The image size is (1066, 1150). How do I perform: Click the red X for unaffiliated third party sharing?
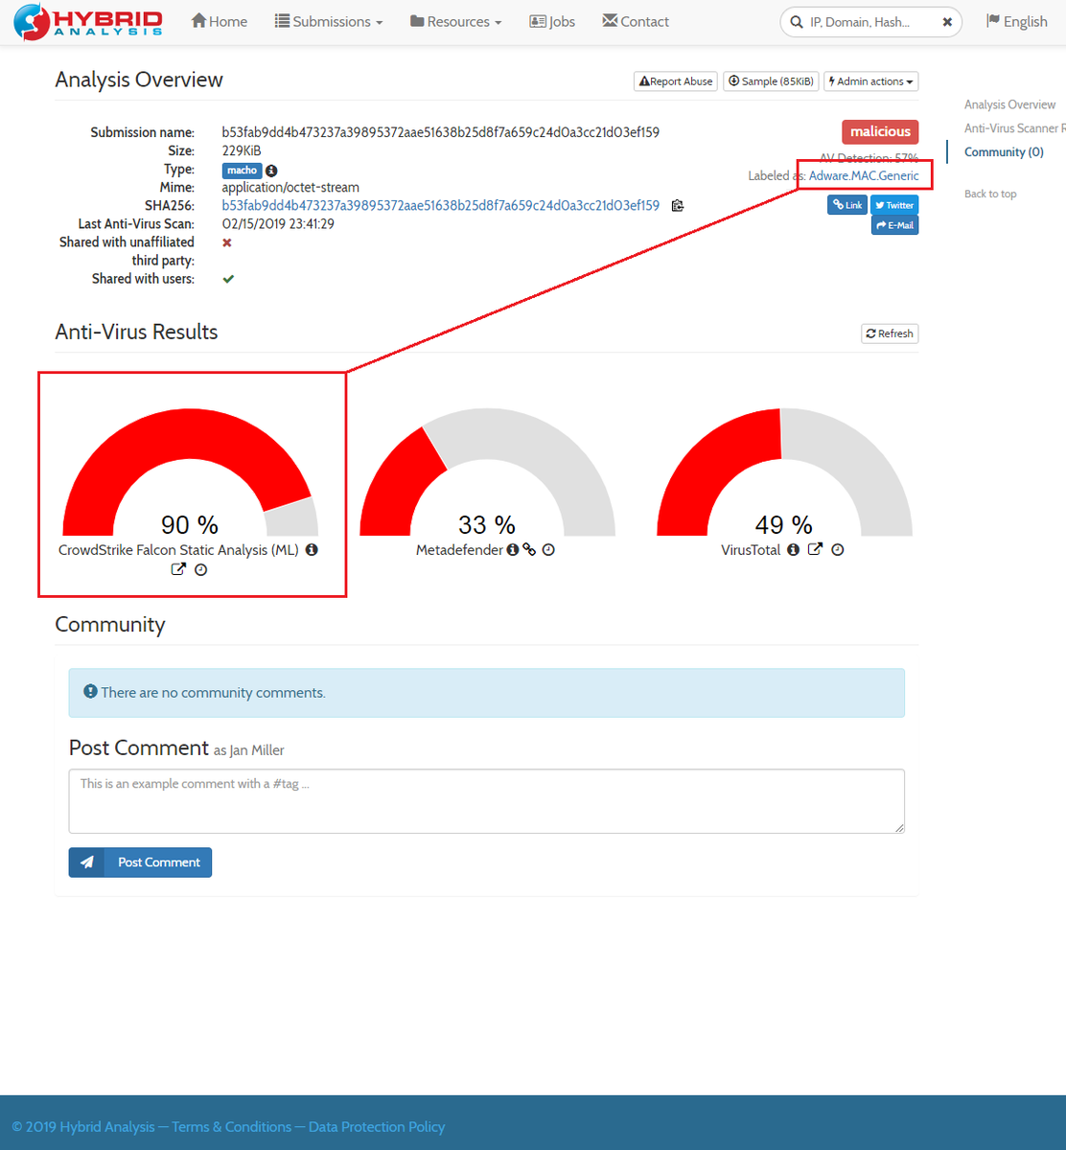[x=227, y=242]
